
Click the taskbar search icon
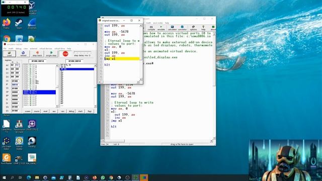(12, 177)
